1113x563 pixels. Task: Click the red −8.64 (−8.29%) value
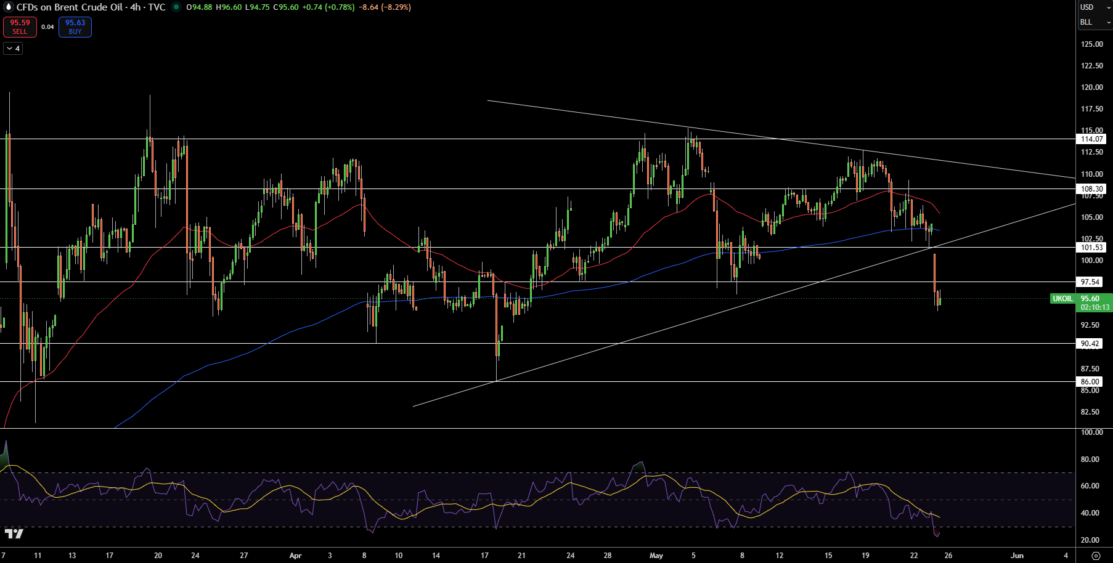(x=385, y=7)
